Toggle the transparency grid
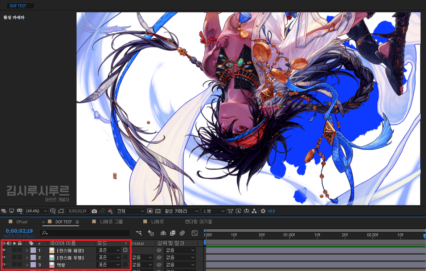Image resolution: width=426 pixels, height=271 pixels. 157,211
